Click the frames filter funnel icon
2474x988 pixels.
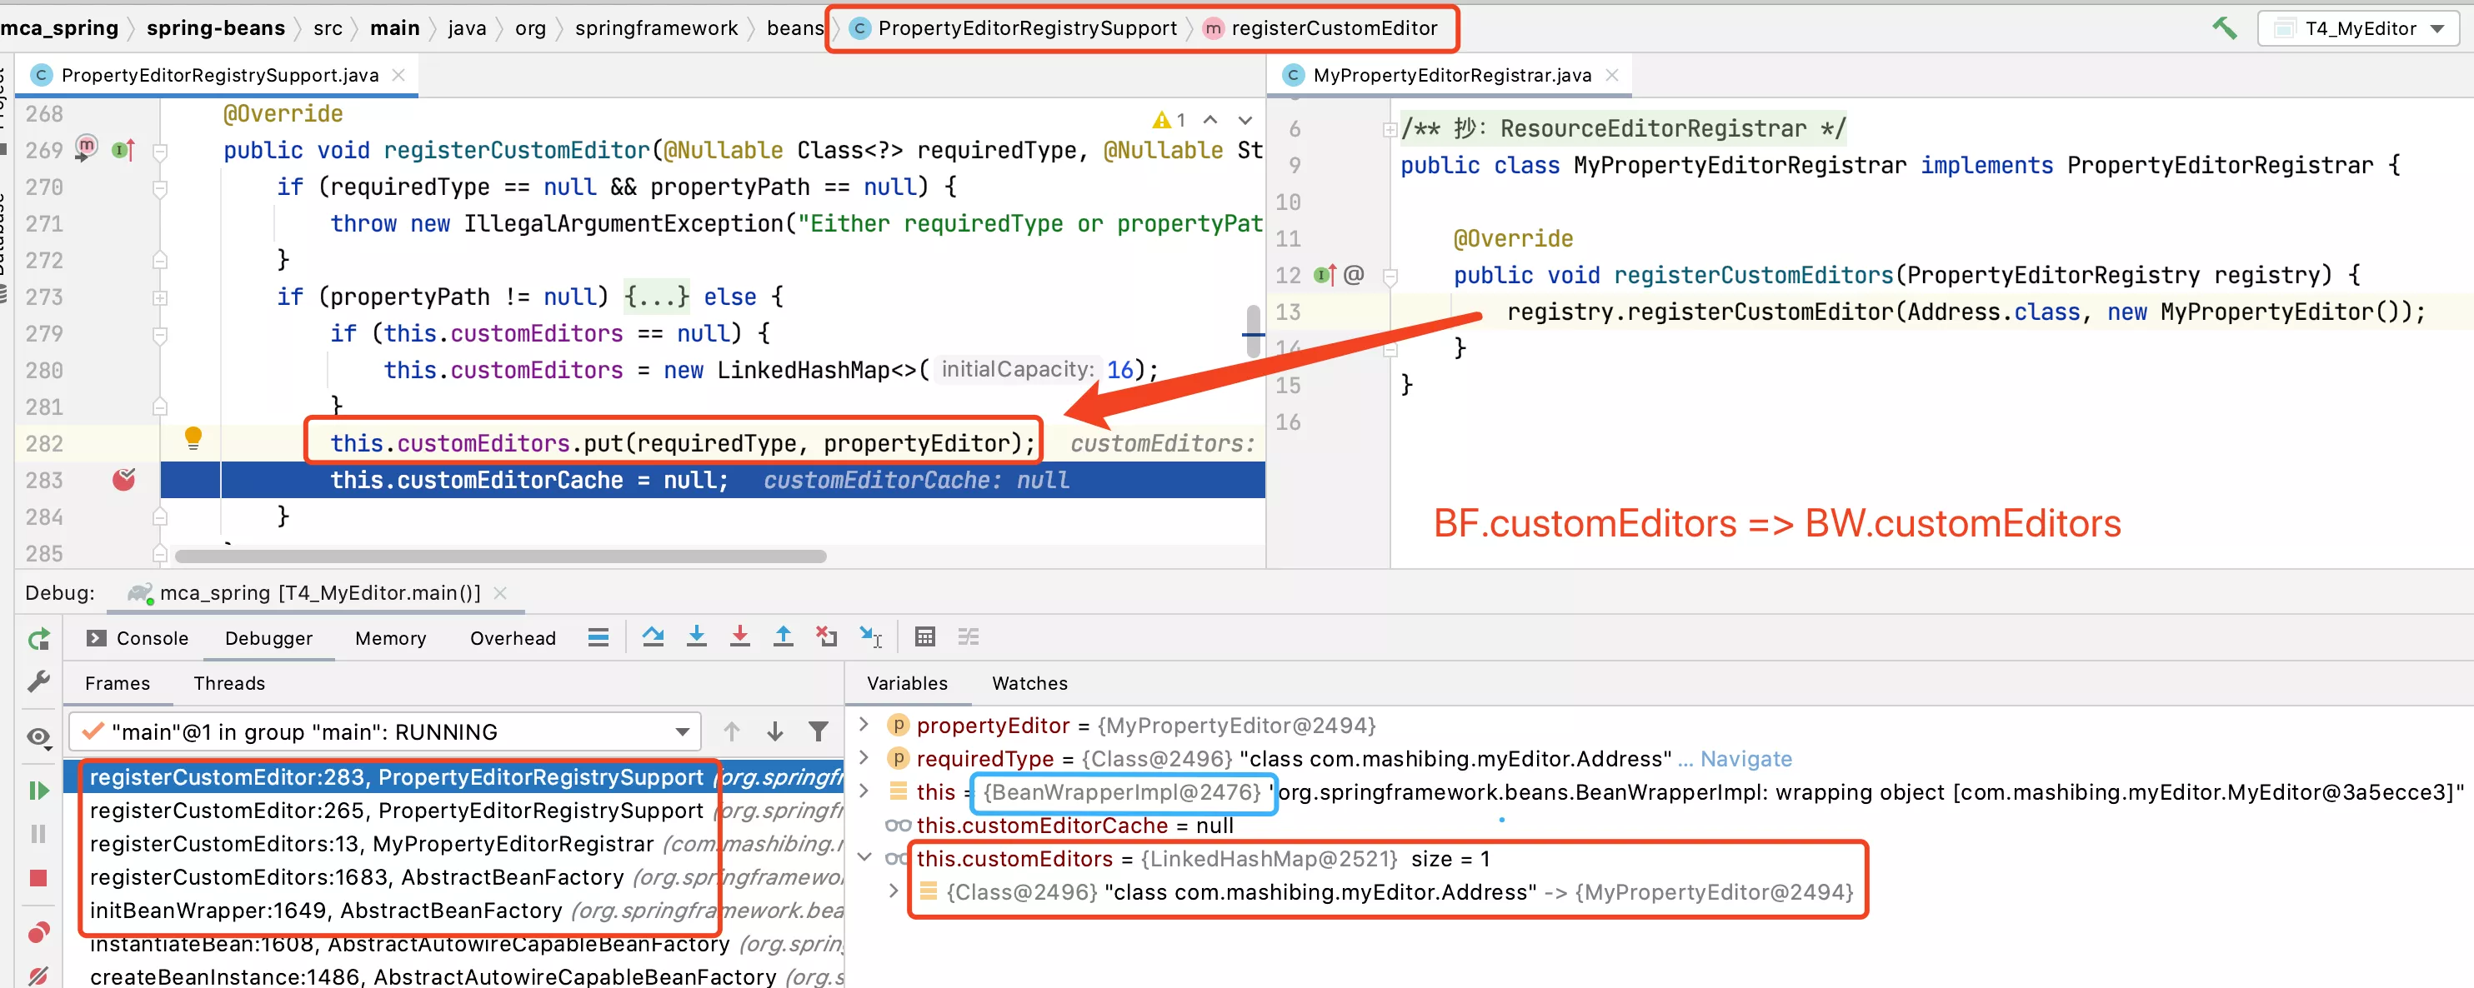click(x=819, y=731)
